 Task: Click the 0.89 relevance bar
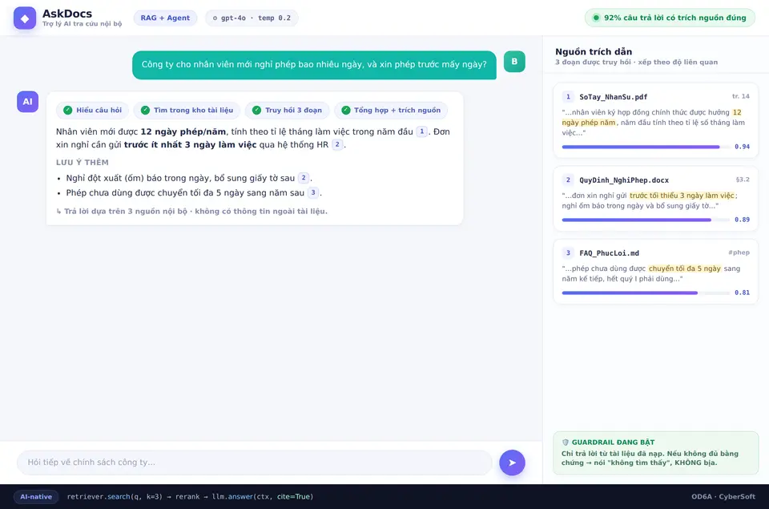(x=646, y=220)
